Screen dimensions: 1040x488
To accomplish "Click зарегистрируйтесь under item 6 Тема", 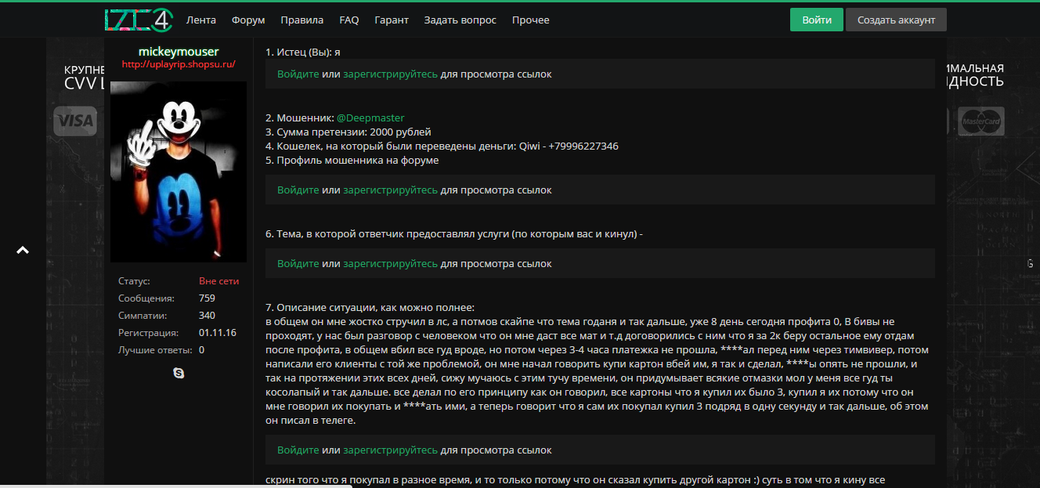I will 390,263.
